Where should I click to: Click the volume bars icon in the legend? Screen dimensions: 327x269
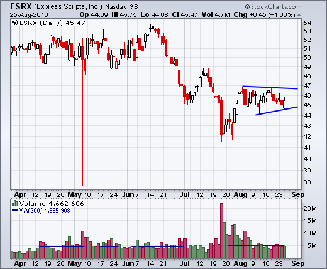click(x=14, y=203)
